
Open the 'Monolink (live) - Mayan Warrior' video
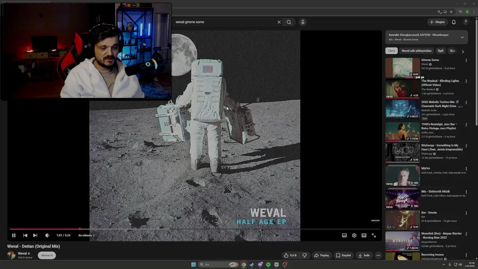(x=441, y=235)
